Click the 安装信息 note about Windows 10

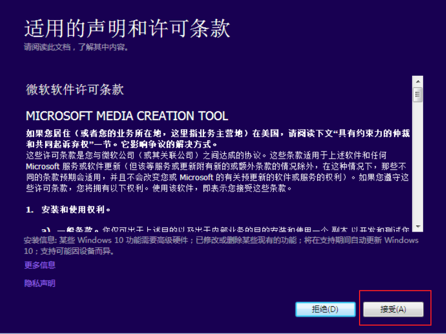click(221, 245)
